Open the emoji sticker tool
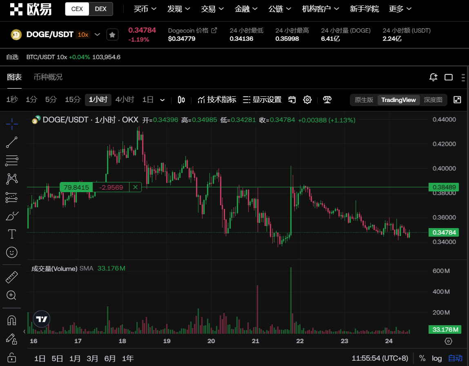The width and height of the screenshot is (469, 366). (x=12, y=253)
